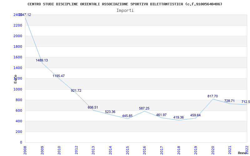
Task: Click the x-axis year 2015
Action: pyautogui.click(x=127, y=150)
